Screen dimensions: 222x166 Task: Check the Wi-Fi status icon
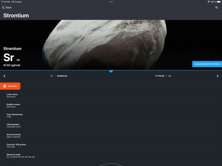click(x=209, y=2)
